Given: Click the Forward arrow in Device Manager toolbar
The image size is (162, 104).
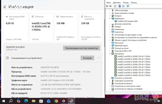Looking at the screenshot, I should click(110, 6).
